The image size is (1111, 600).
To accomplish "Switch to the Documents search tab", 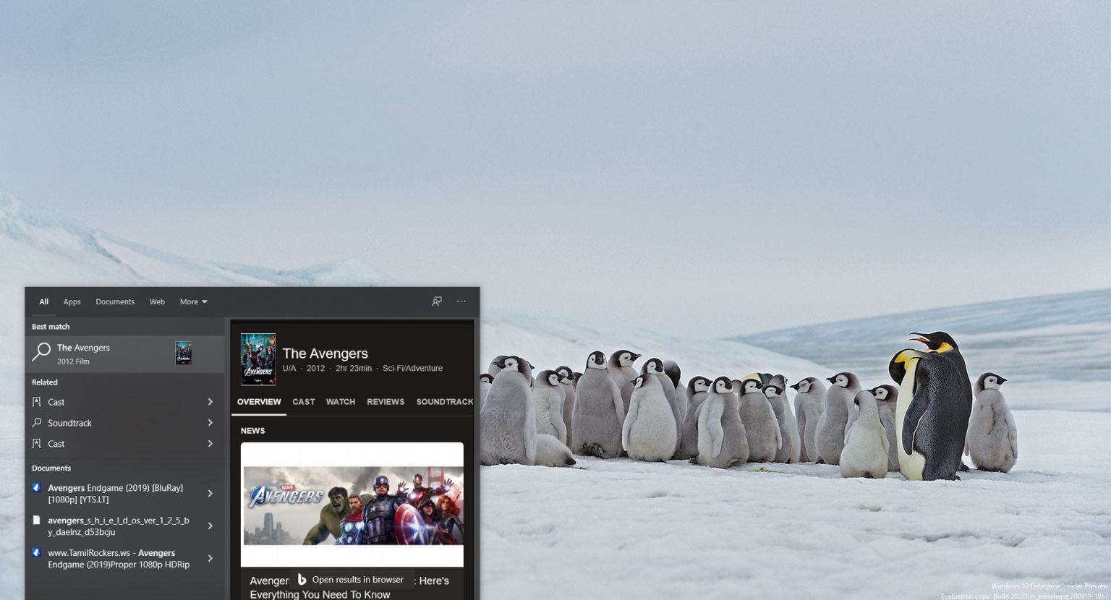I will click(x=115, y=302).
